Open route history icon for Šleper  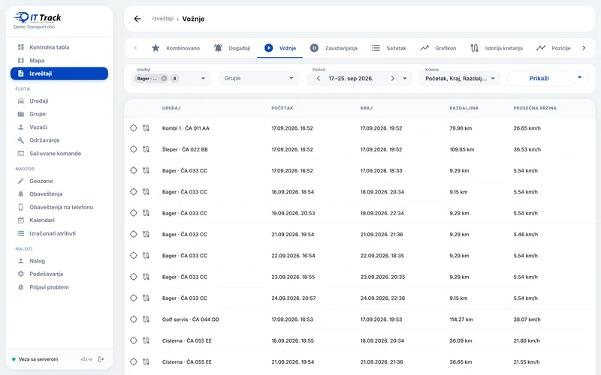pyautogui.click(x=146, y=149)
